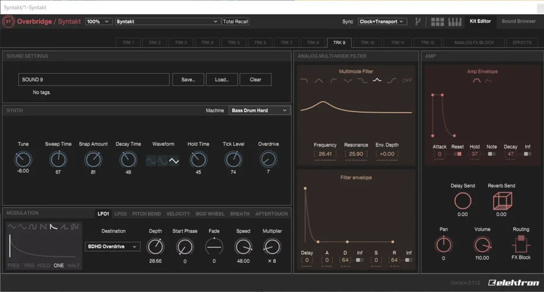Viewport: 544px width, 292px height.
Task: Open the Machine dropdown Bass Drum Hard
Action: [259, 110]
